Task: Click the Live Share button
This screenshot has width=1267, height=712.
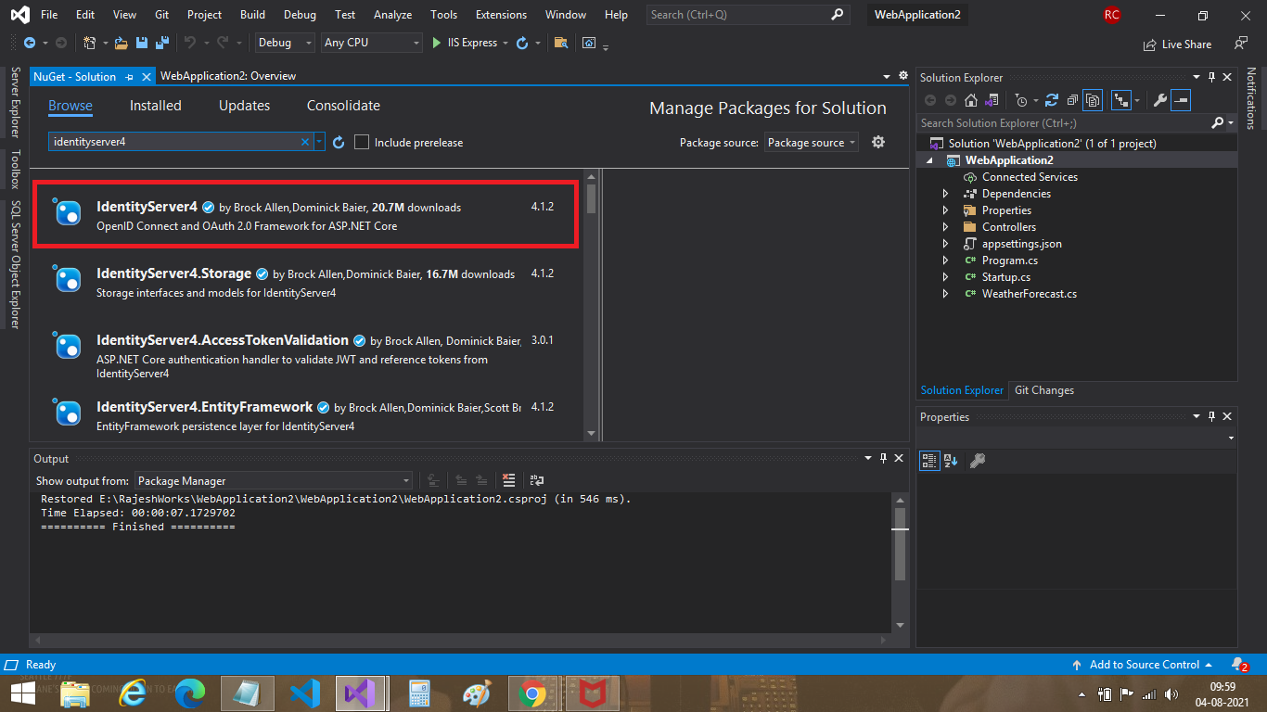Action: (x=1178, y=44)
